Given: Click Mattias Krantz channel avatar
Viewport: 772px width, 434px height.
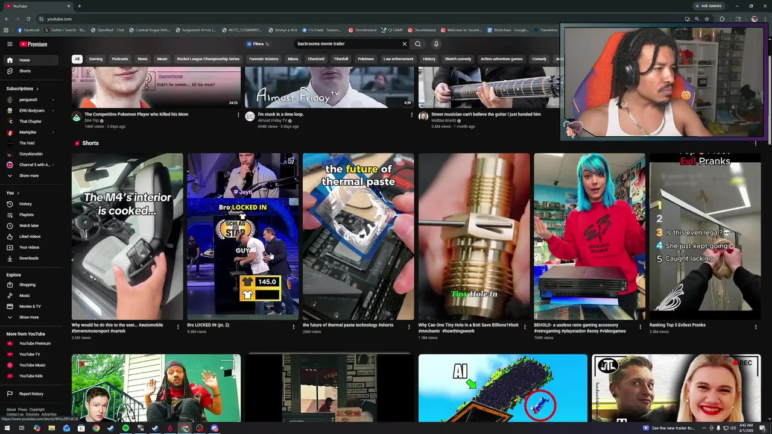Looking at the screenshot, I should pos(423,116).
